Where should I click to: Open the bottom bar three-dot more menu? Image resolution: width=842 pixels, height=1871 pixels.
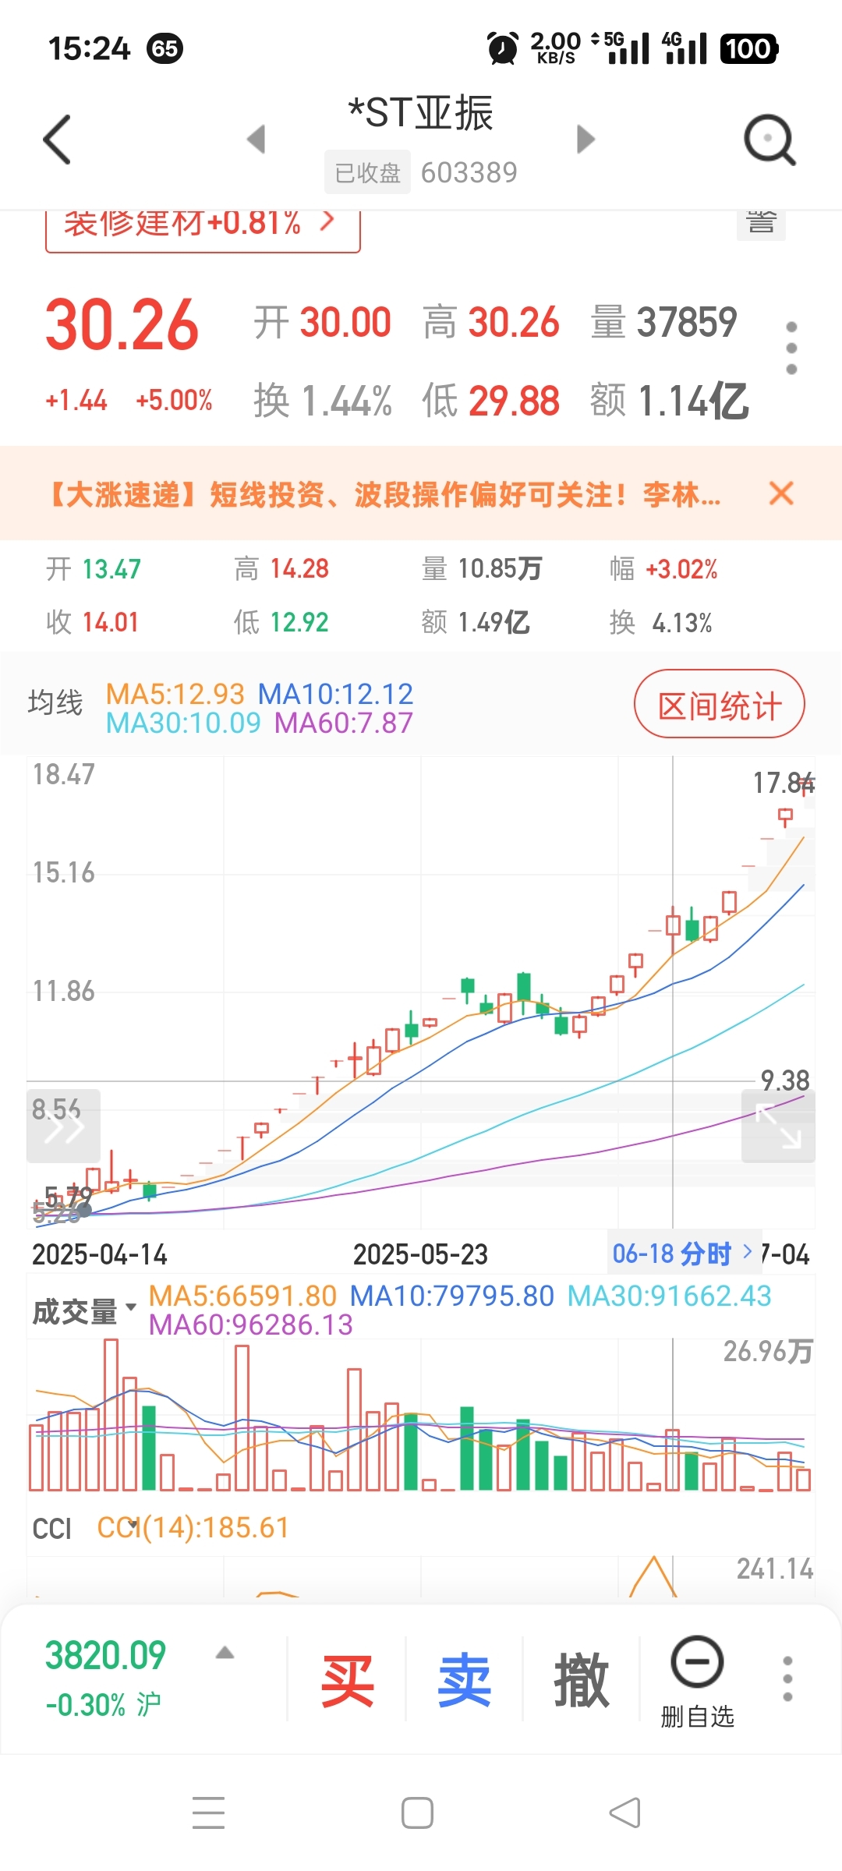tap(787, 1679)
